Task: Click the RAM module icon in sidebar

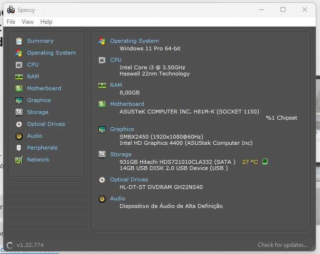Action: [19, 76]
